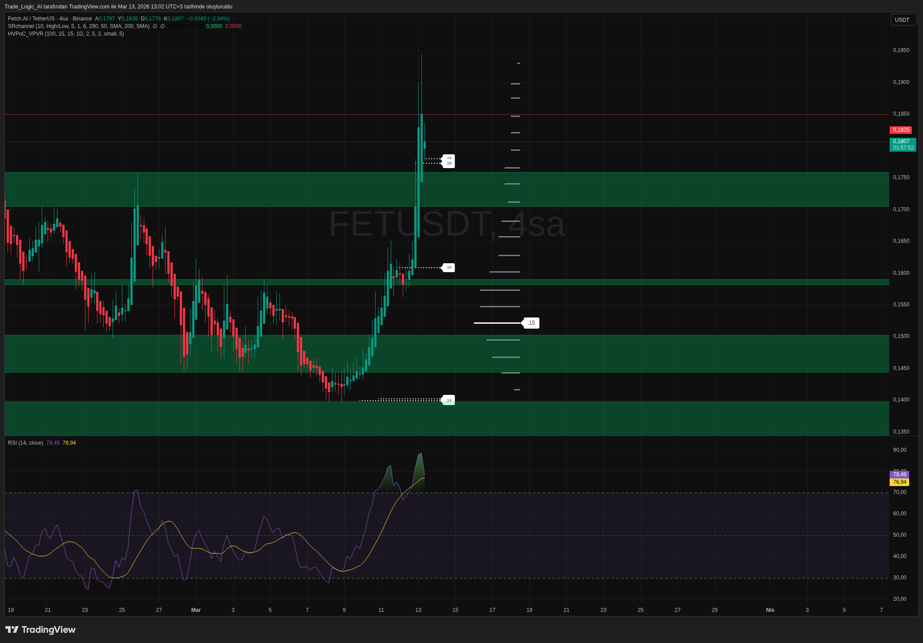
Task: Click 0,1400 on the price scale
Action: tap(901, 400)
